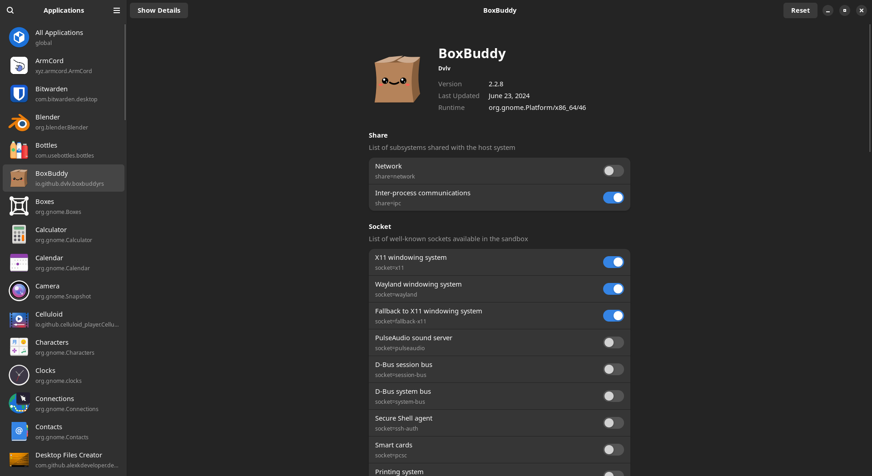Enable the Network share toggle

click(613, 171)
